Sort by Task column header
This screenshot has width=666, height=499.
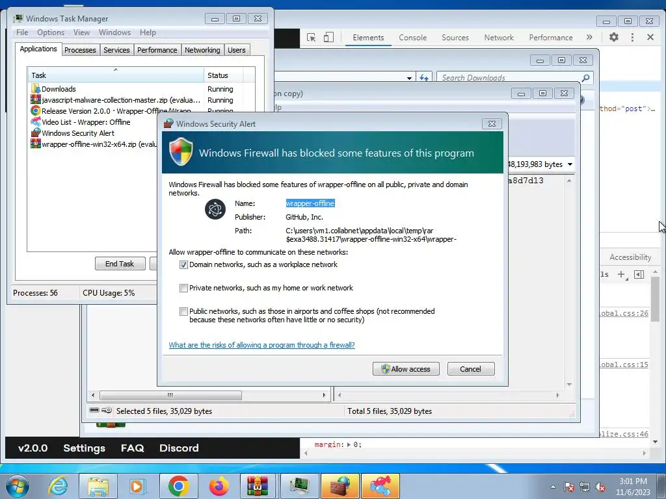click(x=116, y=75)
